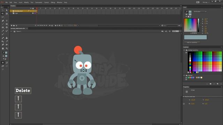Open the Window menu
The height and width of the screenshot is (125, 223).
point(60,2)
